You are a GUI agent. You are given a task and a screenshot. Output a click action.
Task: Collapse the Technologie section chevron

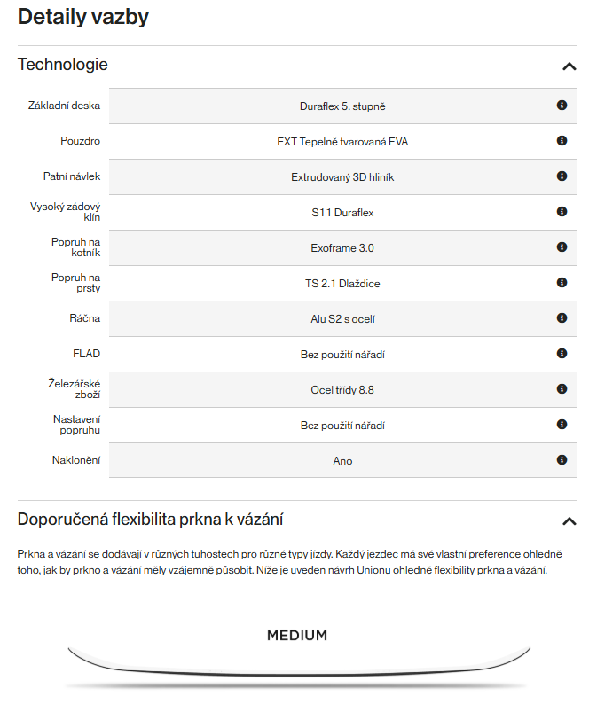pos(569,66)
